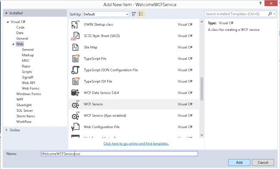280x169 pixels.
Task: Click the template list scrollbar thumb
Action: [x=202, y=89]
